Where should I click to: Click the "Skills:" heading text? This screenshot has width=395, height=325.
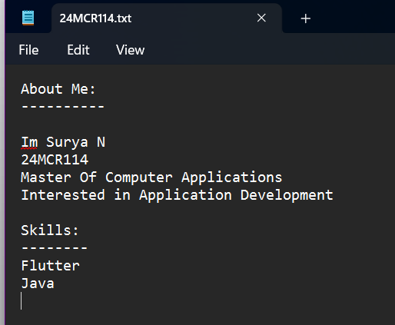point(50,230)
